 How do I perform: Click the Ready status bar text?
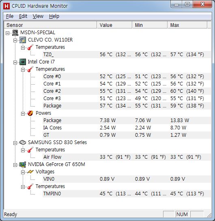click(x=11, y=214)
